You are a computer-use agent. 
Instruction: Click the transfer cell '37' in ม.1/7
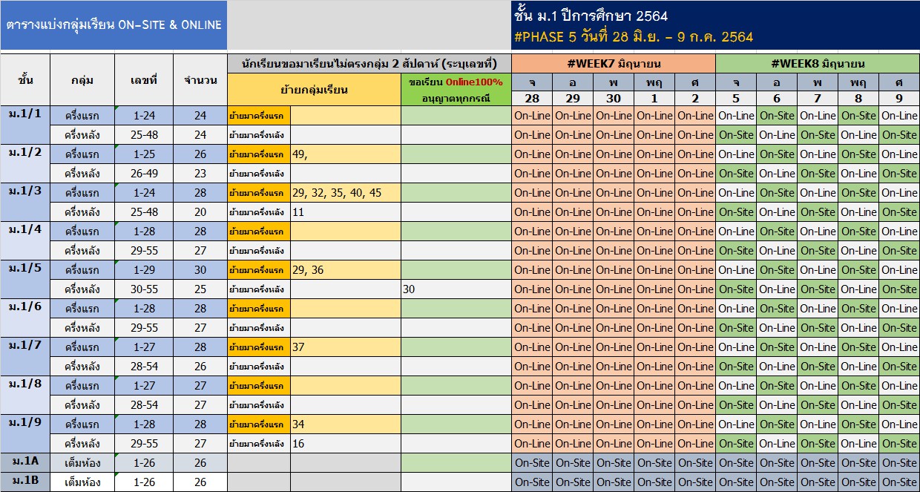(x=346, y=347)
